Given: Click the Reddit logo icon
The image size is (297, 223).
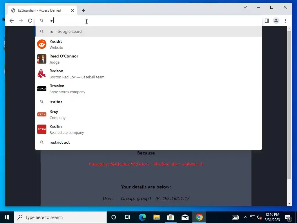Looking at the screenshot, I should coord(42,44).
